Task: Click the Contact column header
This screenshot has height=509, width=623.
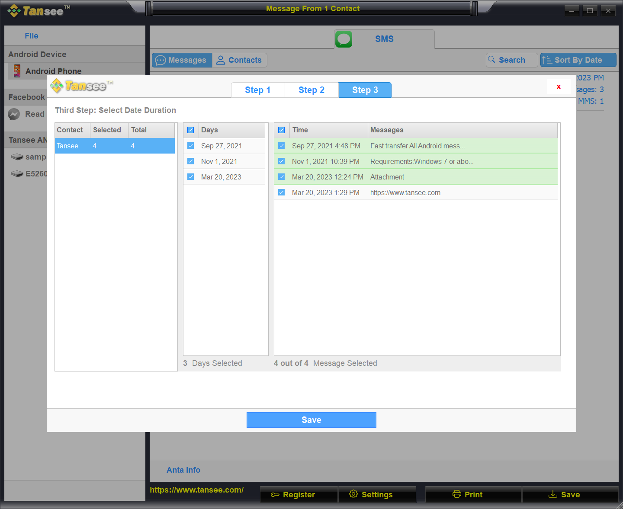Action: click(x=72, y=130)
